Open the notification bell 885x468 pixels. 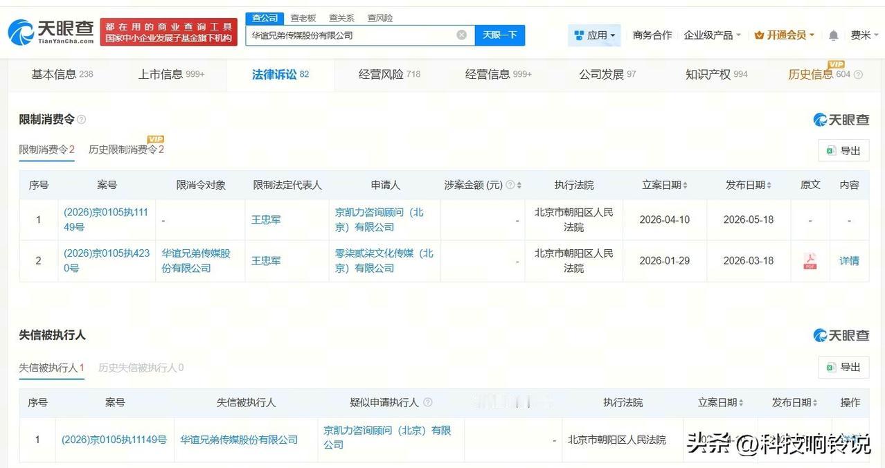coord(834,35)
